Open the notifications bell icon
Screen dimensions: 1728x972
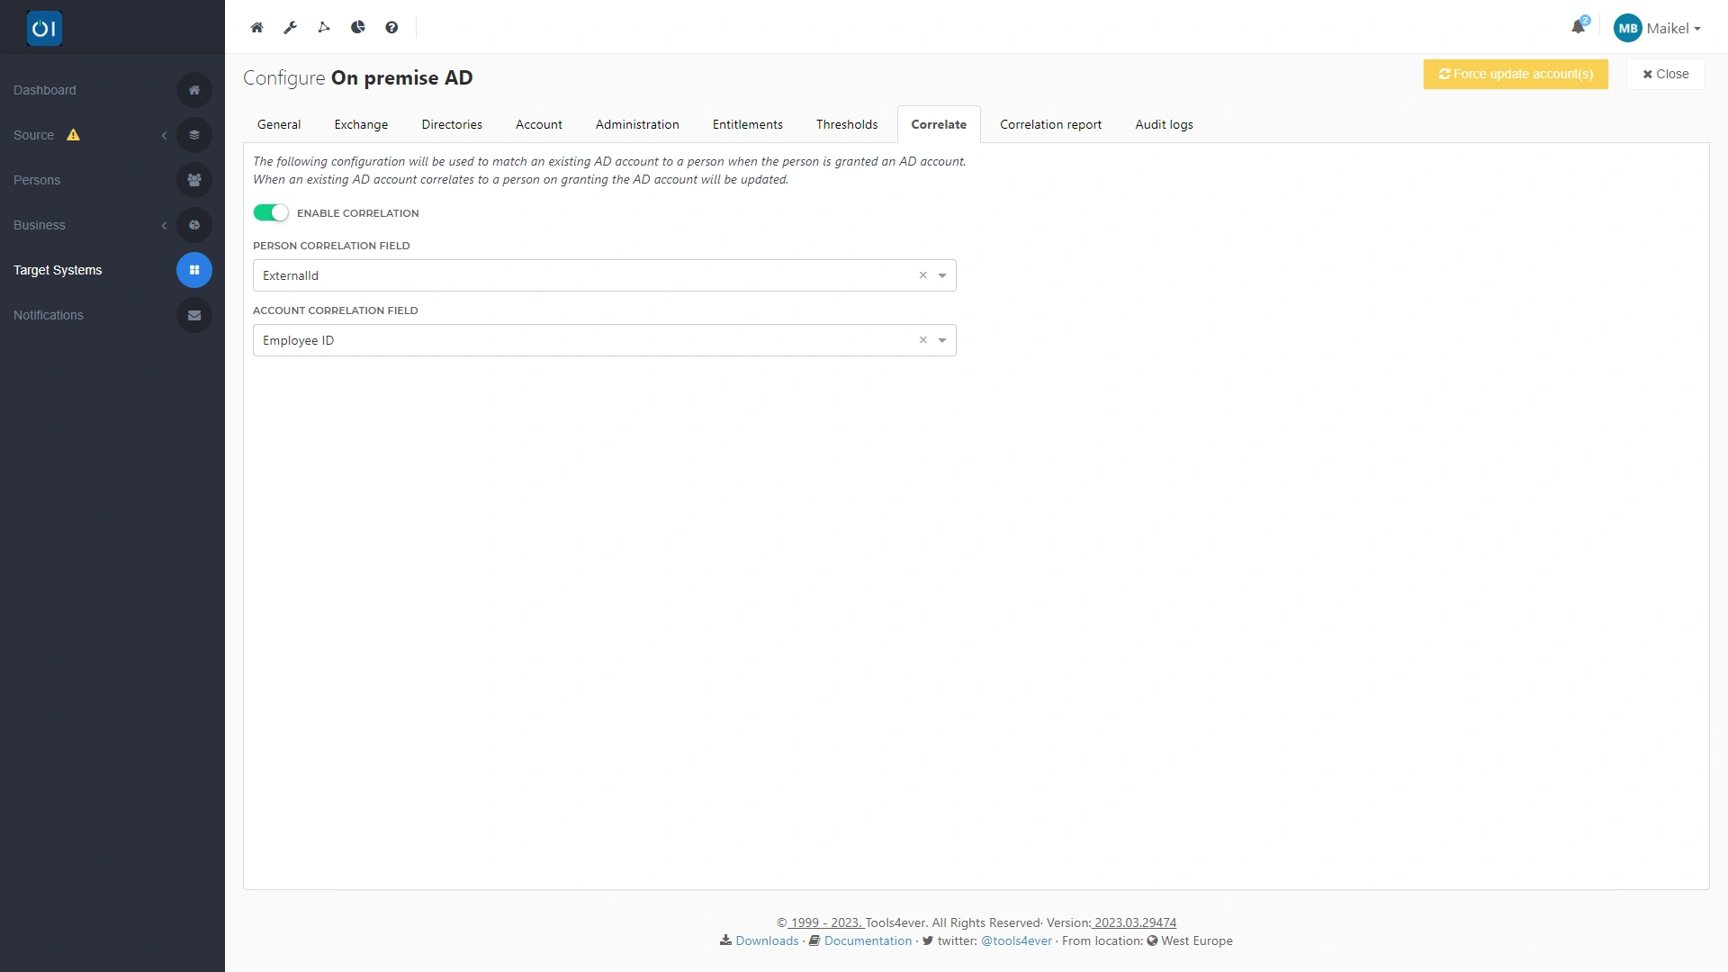tap(1579, 27)
